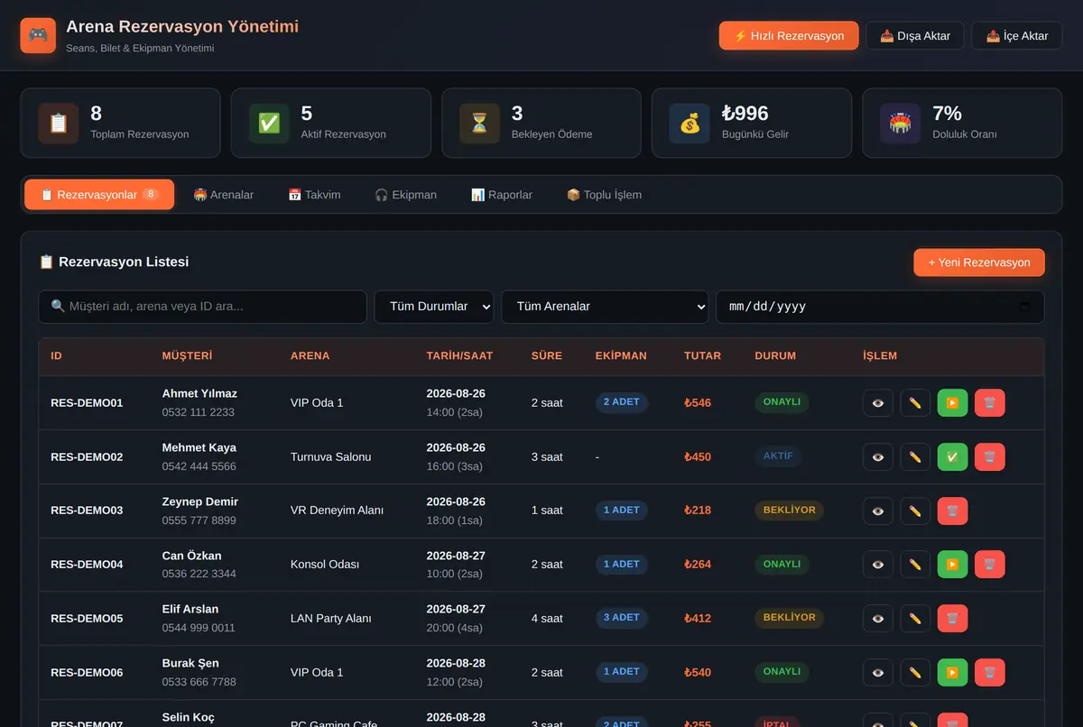View details of Zeynep Demir's reservation
Viewport: 1083px width, 727px height.
(x=878, y=511)
